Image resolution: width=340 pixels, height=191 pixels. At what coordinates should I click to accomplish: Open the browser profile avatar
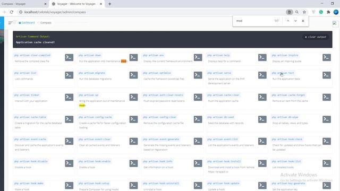[x=336, y=12]
